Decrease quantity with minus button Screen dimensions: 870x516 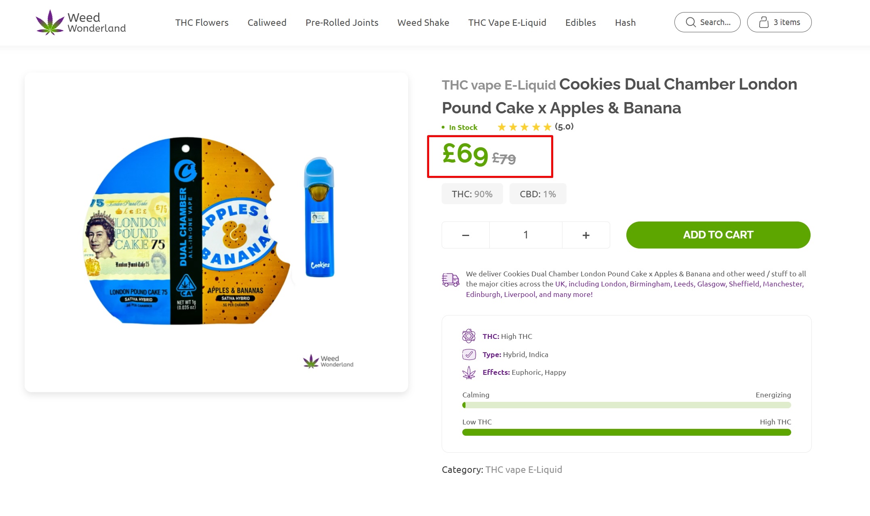click(x=466, y=235)
